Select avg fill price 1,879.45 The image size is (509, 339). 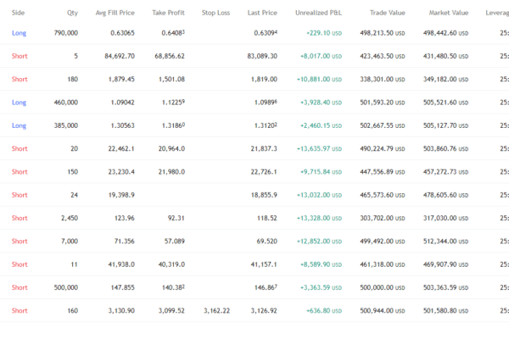click(x=121, y=79)
